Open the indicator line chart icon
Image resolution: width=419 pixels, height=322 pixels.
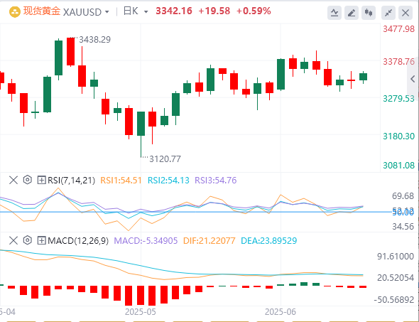[x=334, y=13]
